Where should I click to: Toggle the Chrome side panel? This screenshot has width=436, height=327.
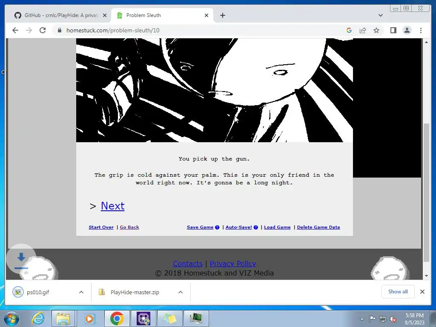pyautogui.click(x=393, y=30)
